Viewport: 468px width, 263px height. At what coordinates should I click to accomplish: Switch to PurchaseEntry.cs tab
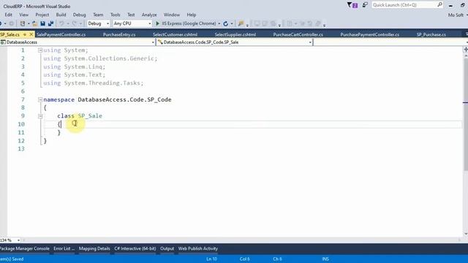(x=119, y=34)
